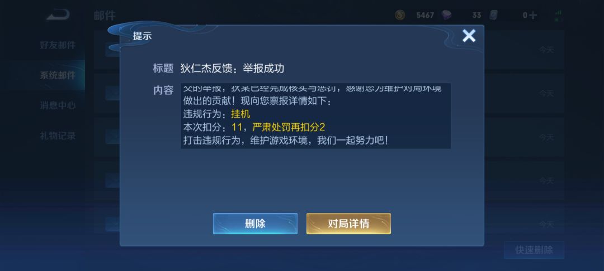
Task: Click the 删除 button to delete mail
Action: (255, 224)
